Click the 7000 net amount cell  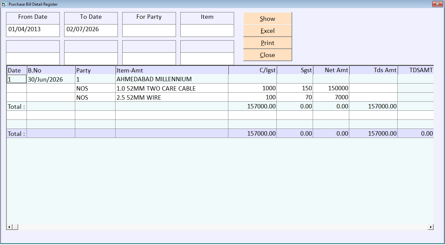[x=331, y=97]
